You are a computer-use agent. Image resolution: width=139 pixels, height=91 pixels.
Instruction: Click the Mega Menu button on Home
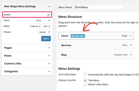78,36
